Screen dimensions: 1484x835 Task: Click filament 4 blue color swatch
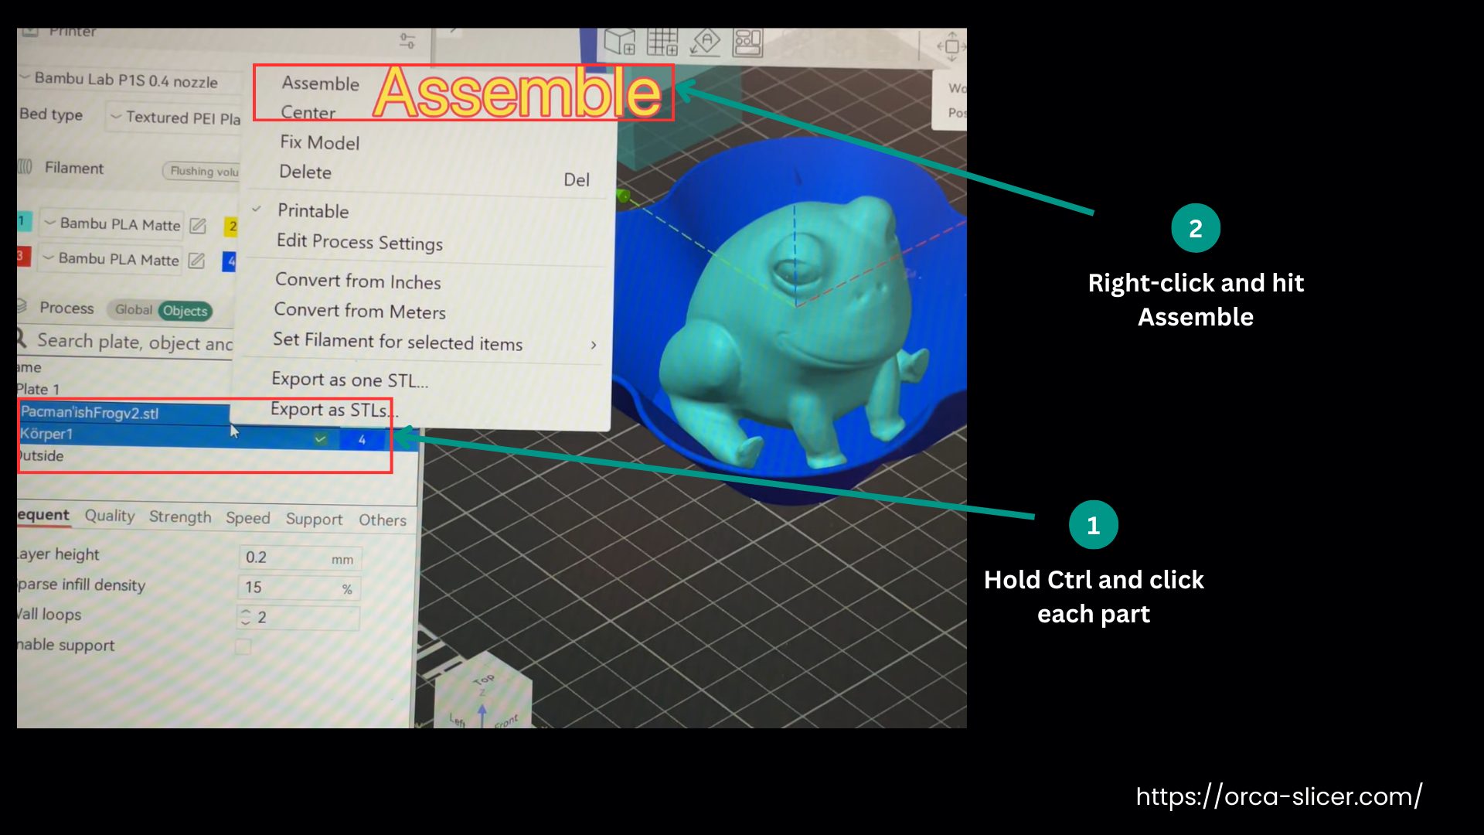[230, 261]
